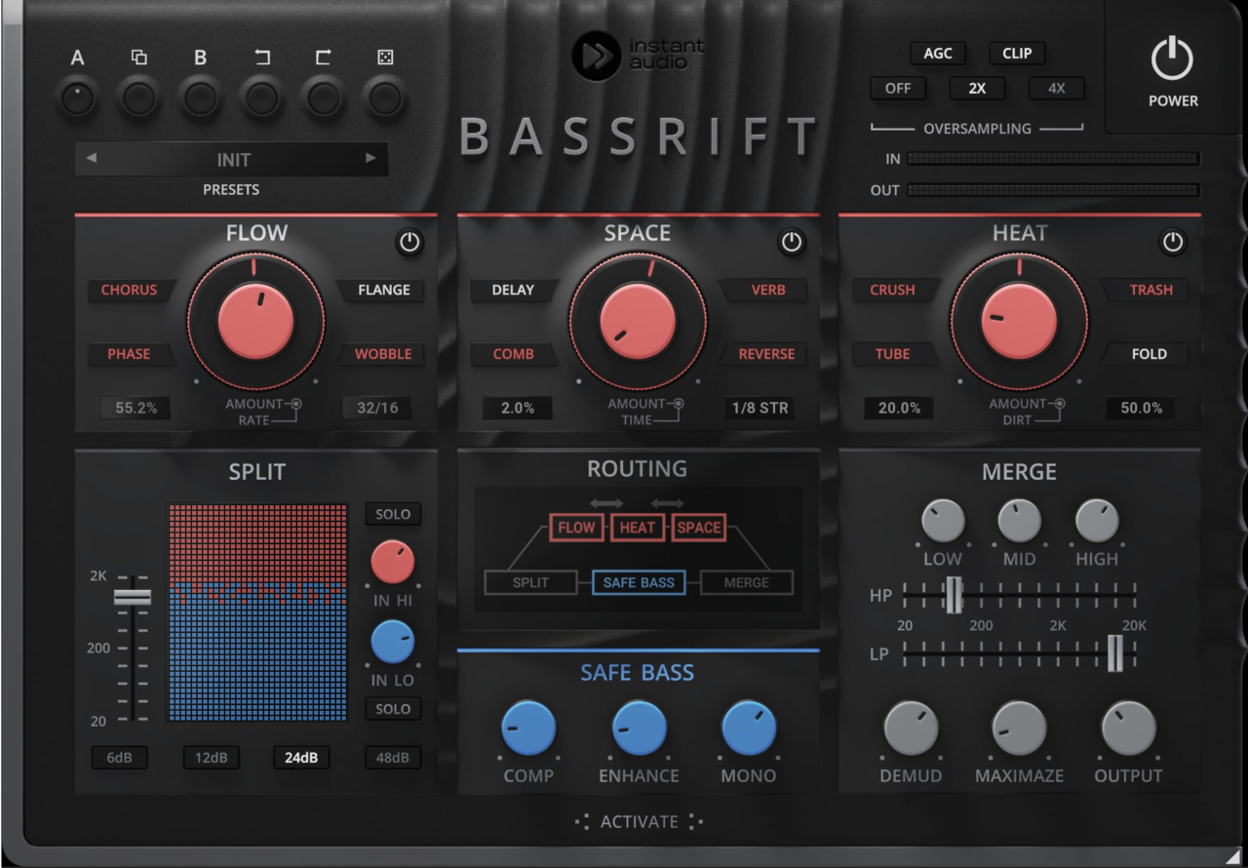Viewport: 1248px width, 868px height.
Task: Set split slope to 12dB
Action: [211, 758]
